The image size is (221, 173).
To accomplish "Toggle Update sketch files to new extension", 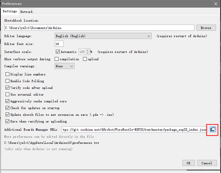I will (7, 115).
